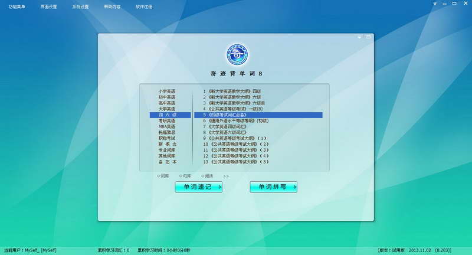This screenshot has width=472, height=255.
Task: Select the 职称考试 category
Action: pos(167,138)
